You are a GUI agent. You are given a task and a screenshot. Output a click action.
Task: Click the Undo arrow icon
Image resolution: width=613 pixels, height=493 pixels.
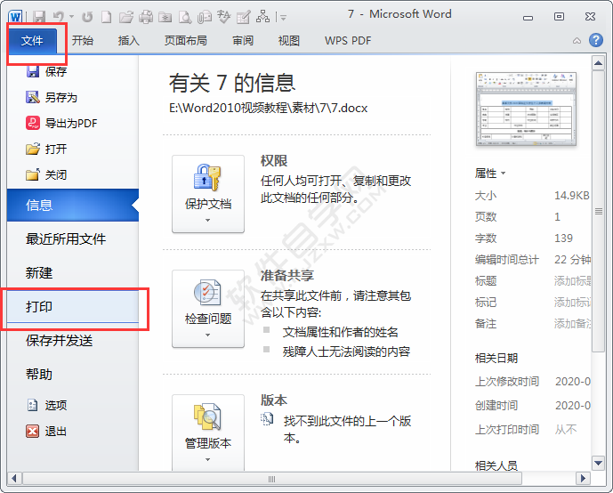tap(59, 16)
